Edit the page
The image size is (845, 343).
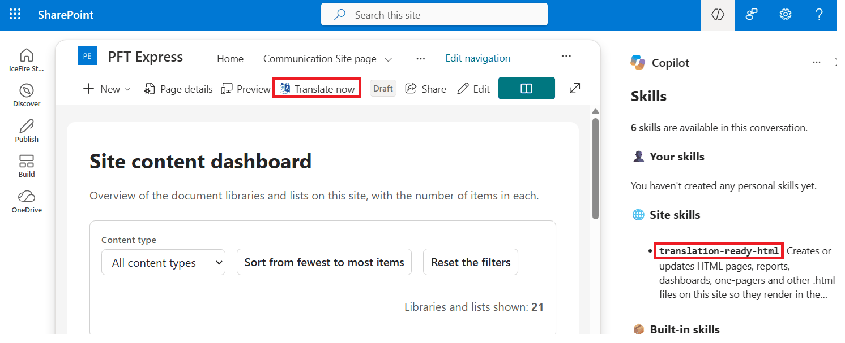pos(473,89)
